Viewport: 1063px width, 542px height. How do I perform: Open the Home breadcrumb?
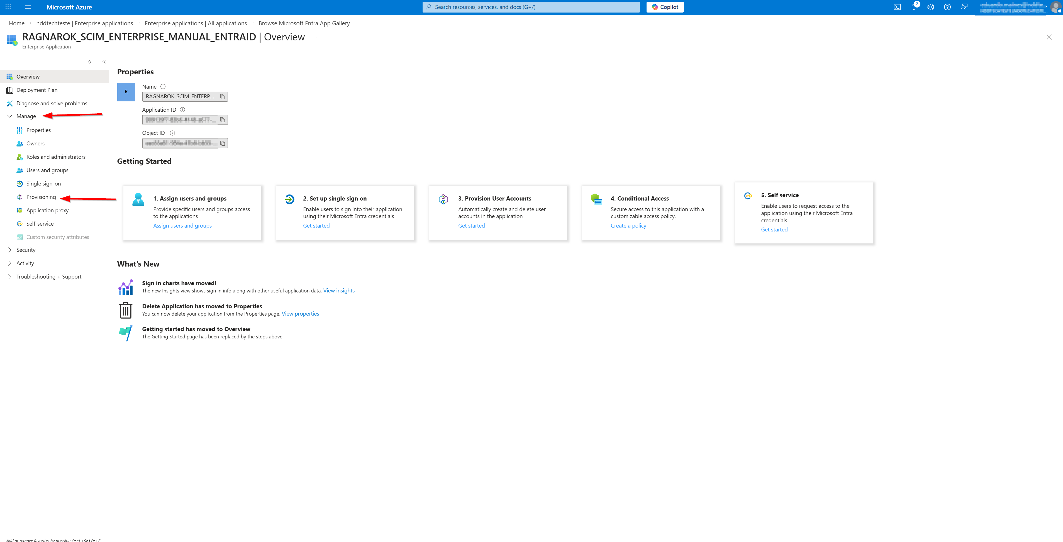pos(16,23)
